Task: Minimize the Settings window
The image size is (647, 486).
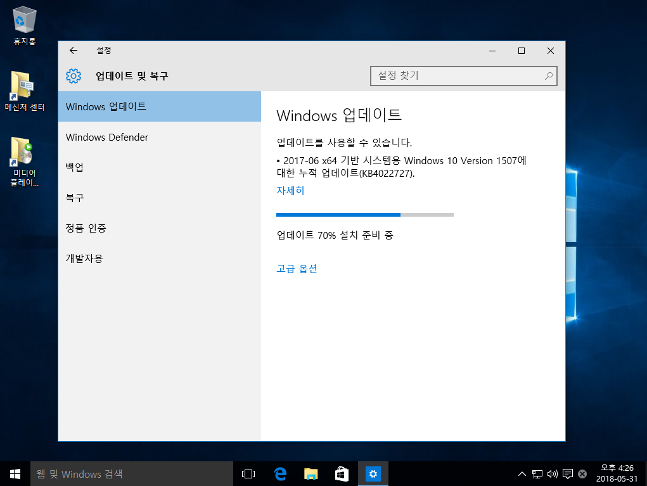Action: coord(492,51)
